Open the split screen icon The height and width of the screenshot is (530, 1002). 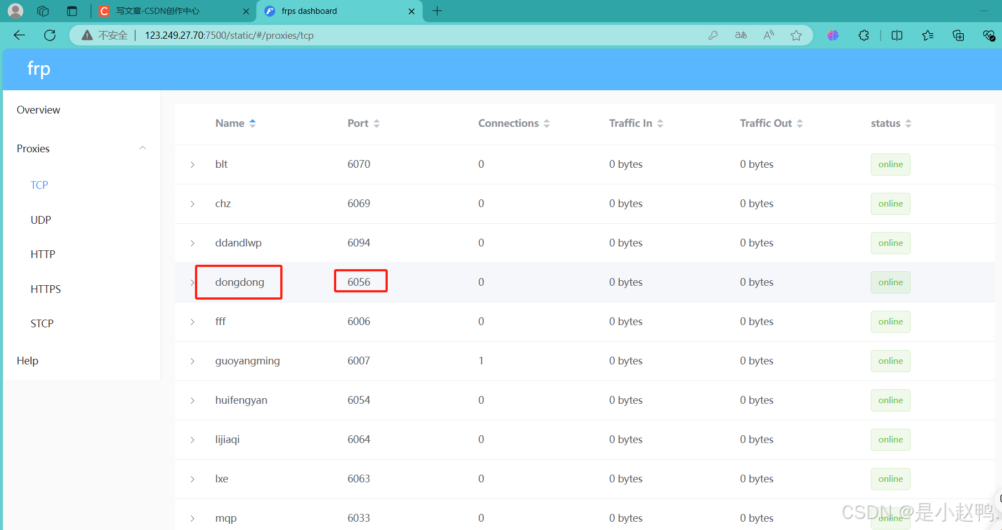point(897,35)
